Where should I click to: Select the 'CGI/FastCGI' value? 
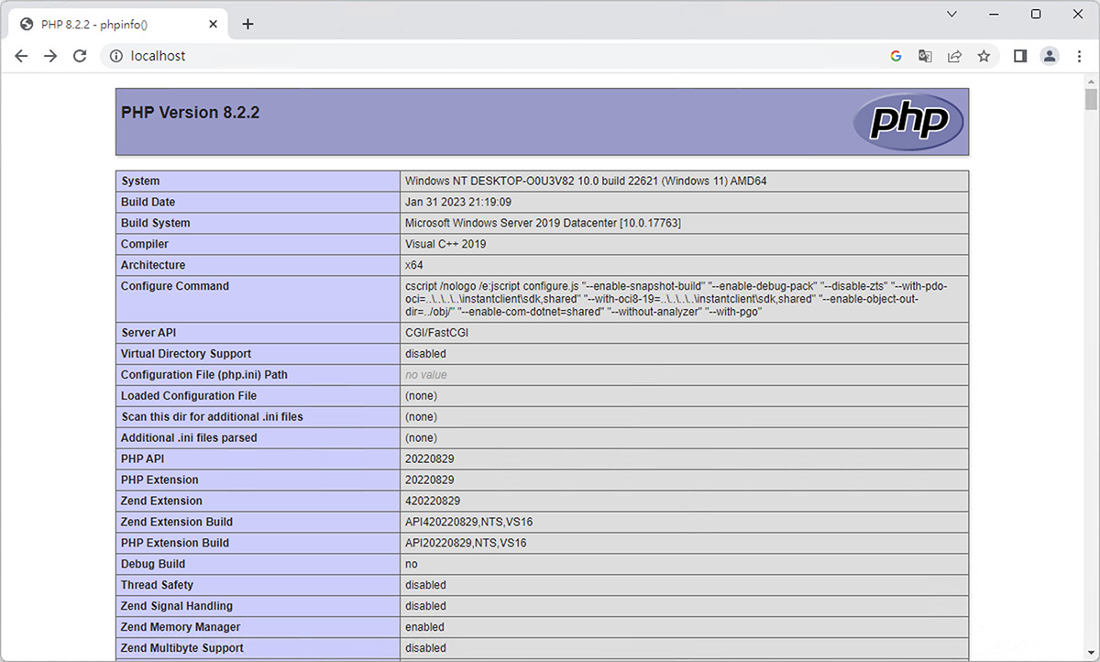[436, 333]
